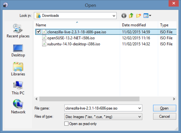181x133 pixels.
Task: Close the Open dialog
Action: coord(174,3)
